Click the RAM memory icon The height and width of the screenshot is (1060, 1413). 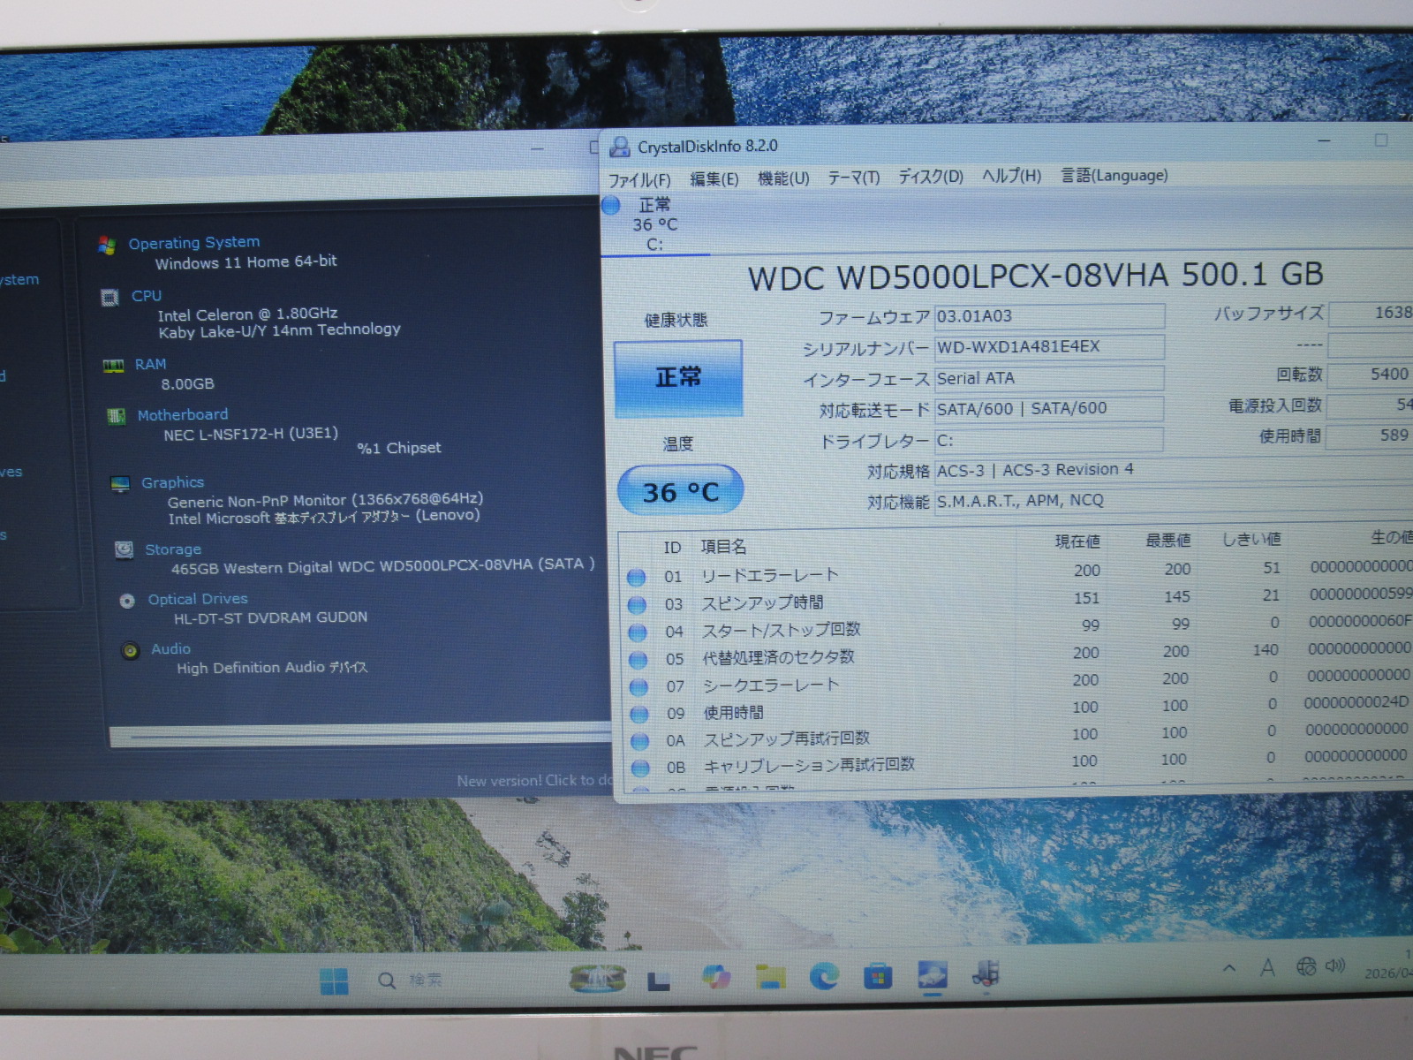click(113, 366)
